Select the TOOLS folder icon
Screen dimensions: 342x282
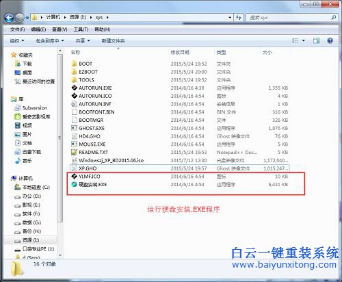tap(74, 79)
